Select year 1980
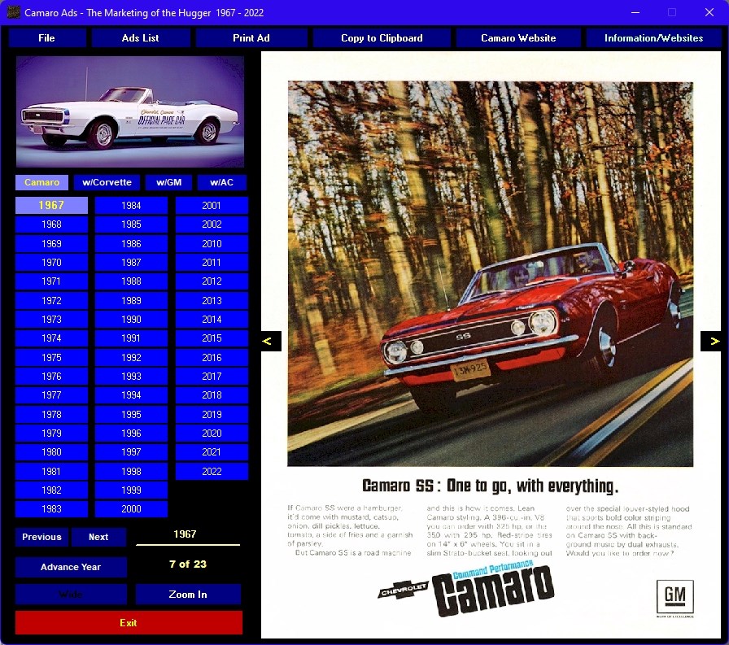The width and height of the screenshot is (729, 645). (51, 452)
